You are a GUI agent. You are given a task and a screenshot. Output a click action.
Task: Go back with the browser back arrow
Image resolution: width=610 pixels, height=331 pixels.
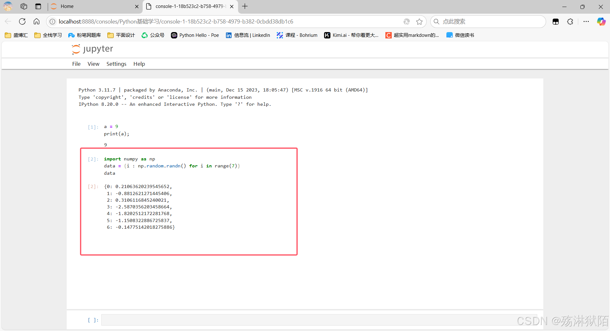tap(8, 21)
